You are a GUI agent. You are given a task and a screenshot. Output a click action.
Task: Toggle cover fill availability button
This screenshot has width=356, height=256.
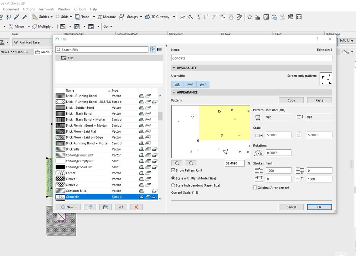[x=190, y=85]
